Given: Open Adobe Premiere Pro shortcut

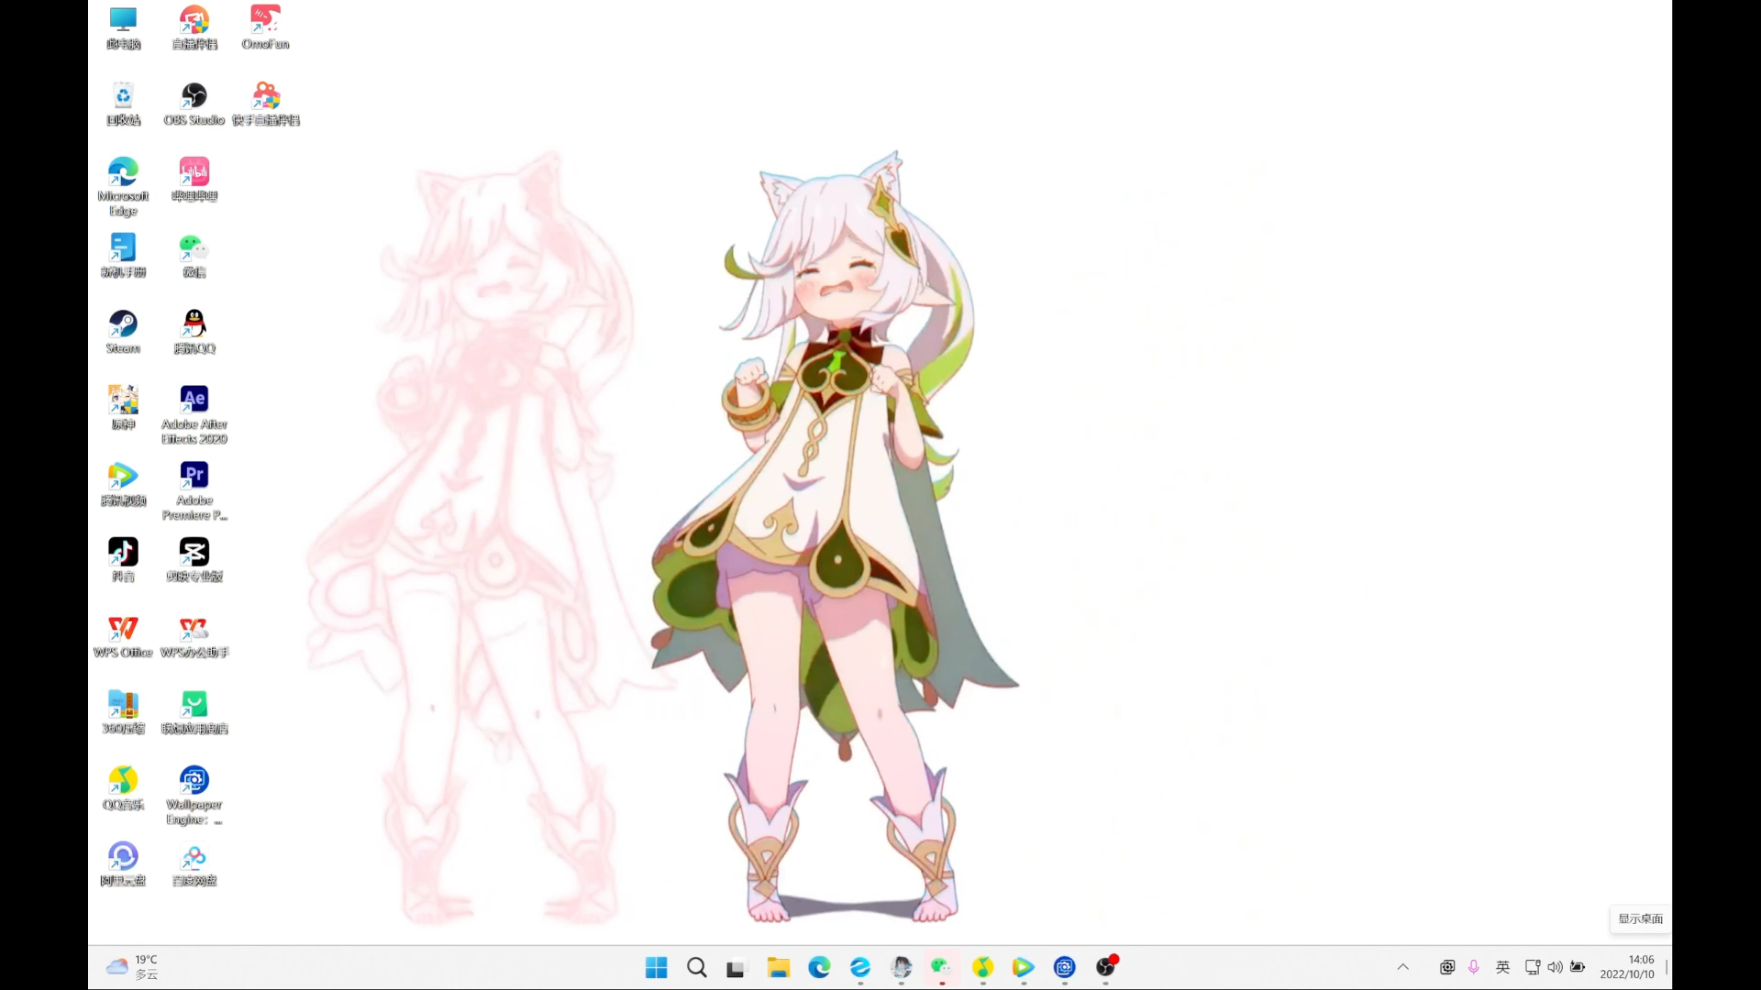Looking at the screenshot, I should [x=194, y=491].
